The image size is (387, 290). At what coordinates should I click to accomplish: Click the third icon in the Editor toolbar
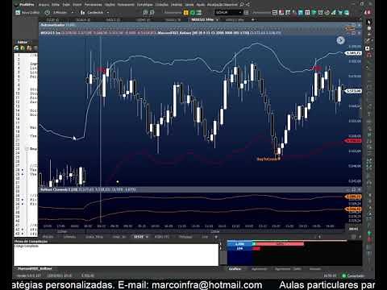coord(29,48)
